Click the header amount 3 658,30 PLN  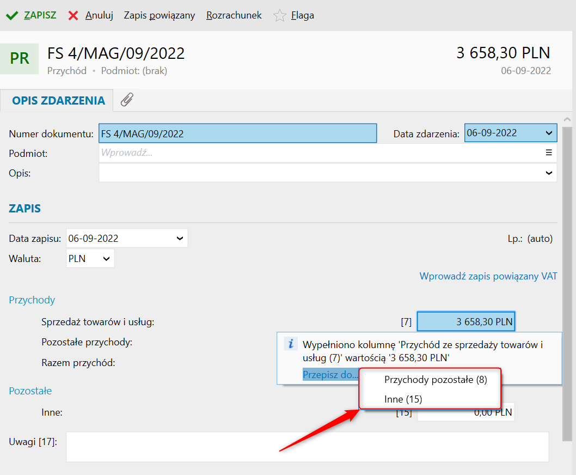click(x=503, y=53)
